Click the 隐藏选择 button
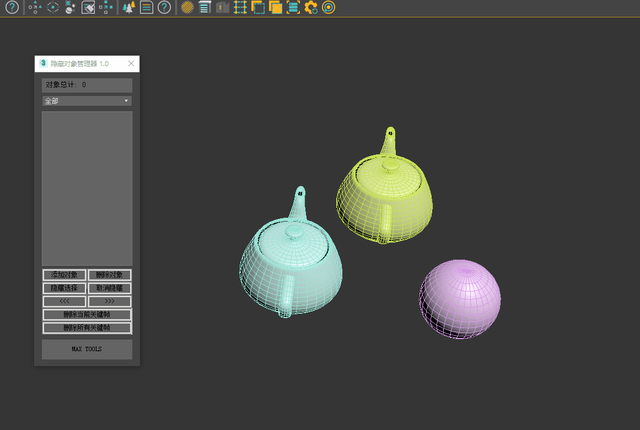Image resolution: width=640 pixels, height=430 pixels. click(x=64, y=288)
